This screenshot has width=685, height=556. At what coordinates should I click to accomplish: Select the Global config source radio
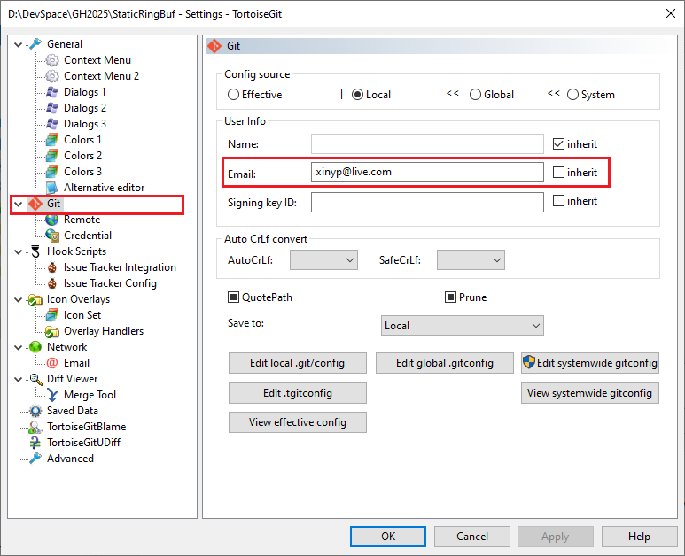pos(475,95)
